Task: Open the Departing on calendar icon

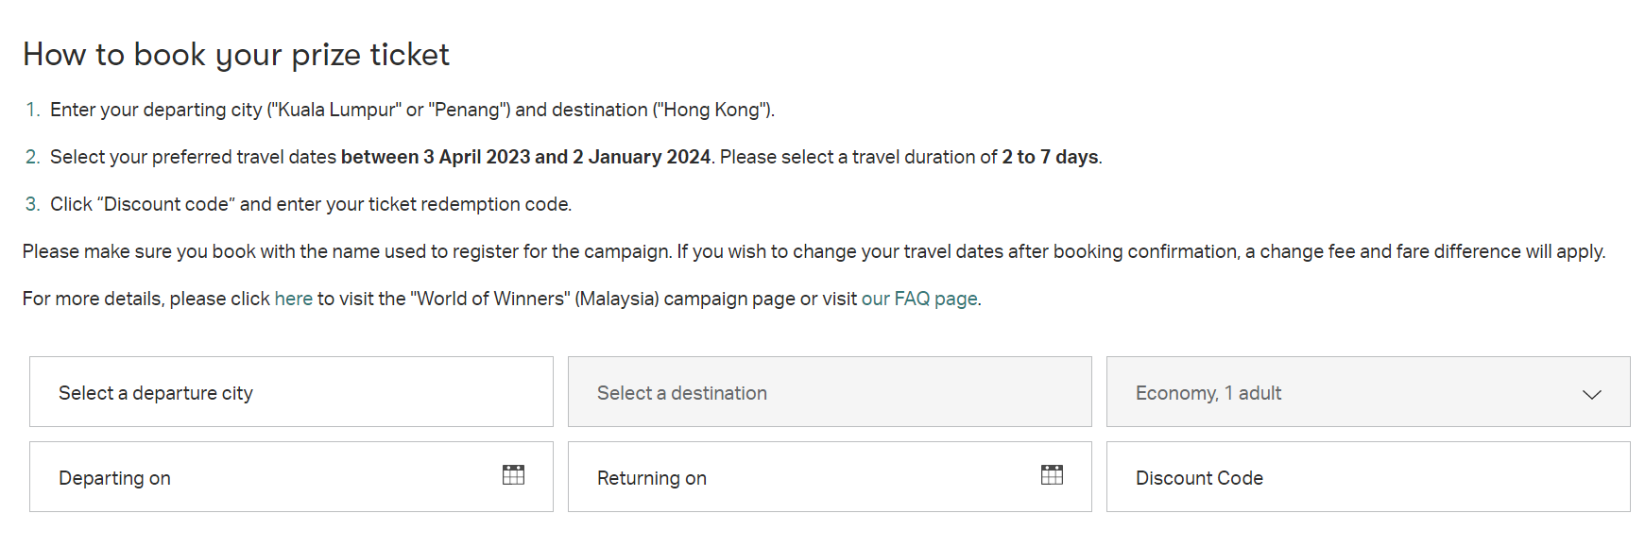Action: pos(513,475)
